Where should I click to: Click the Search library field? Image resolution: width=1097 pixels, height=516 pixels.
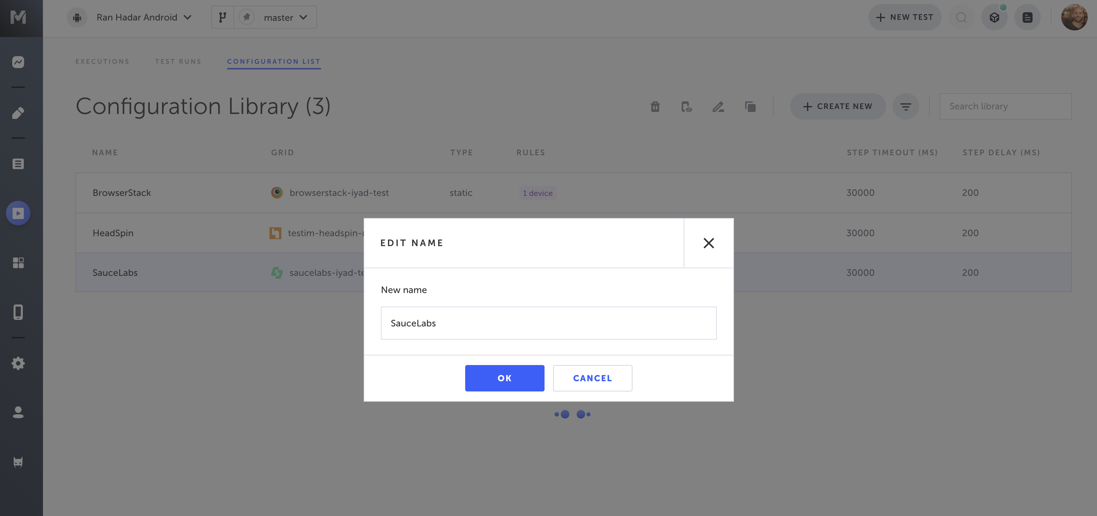(x=1005, y=106)
